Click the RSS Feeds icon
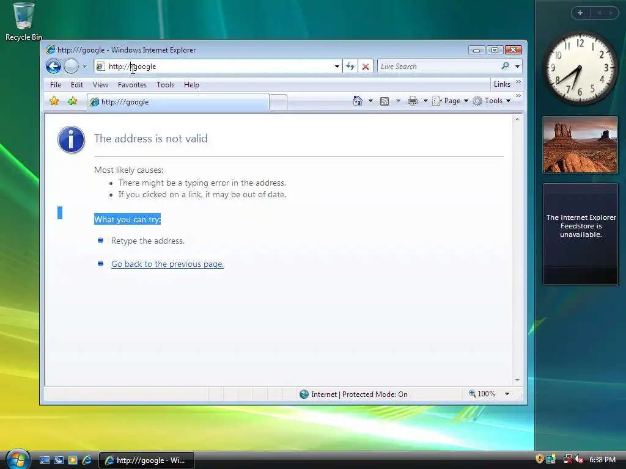Image resolution: width=626 pixels, height=469 pixels. coord(385,101)
